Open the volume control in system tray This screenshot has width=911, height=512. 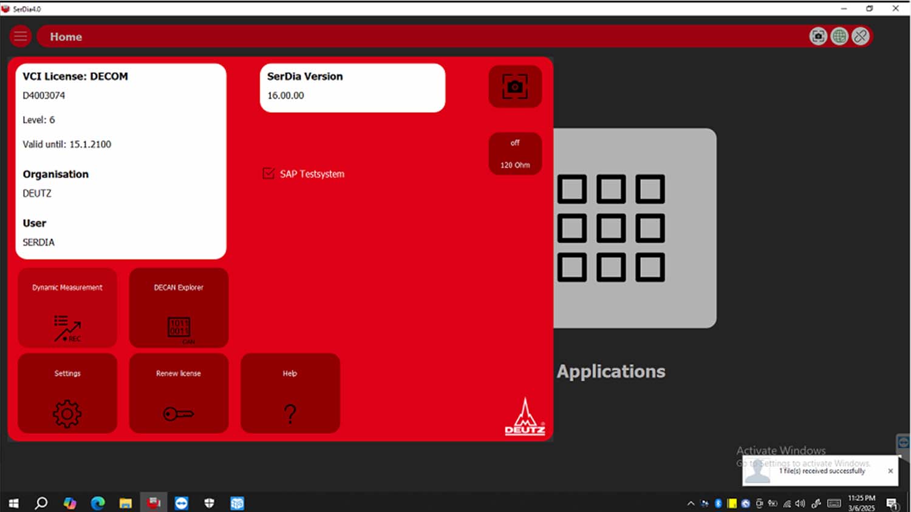pos(800,504)
